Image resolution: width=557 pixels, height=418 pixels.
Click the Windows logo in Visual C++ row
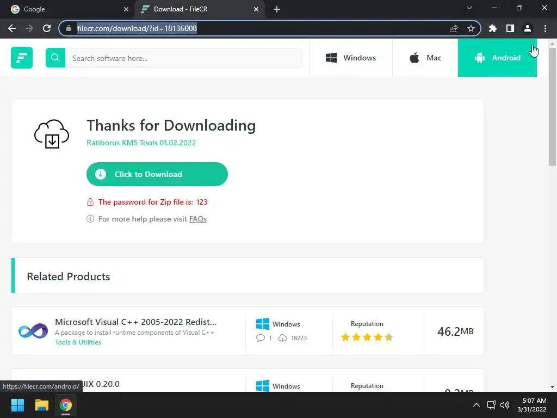tap(263, 324)
